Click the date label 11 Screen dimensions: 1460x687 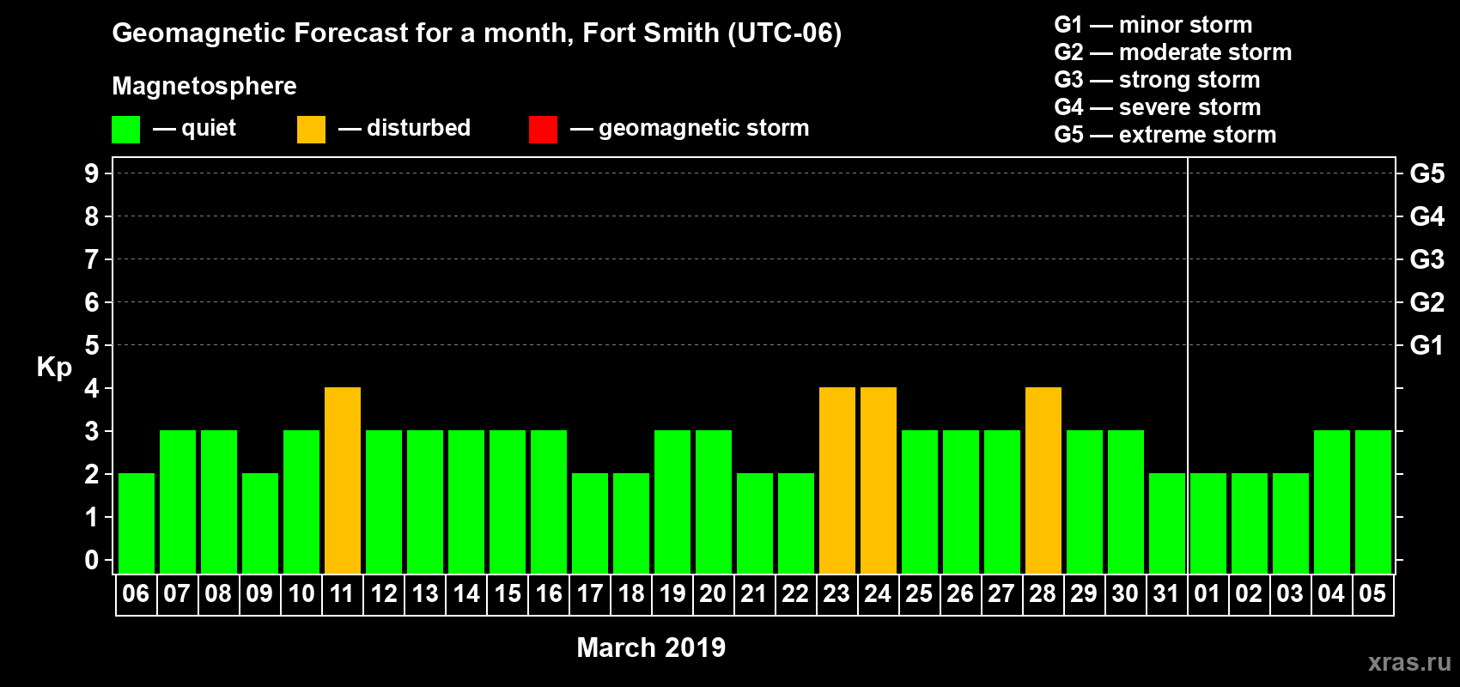click(x=342, y=593)
